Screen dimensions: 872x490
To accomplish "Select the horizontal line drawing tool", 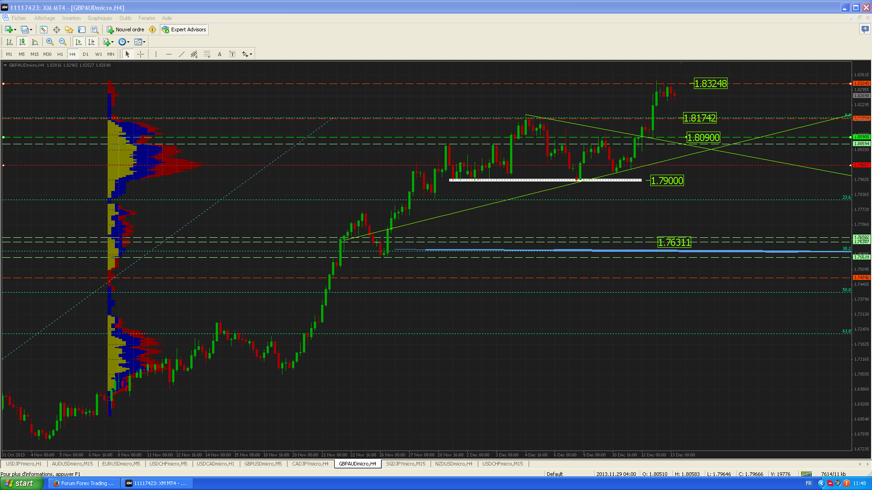I will [x=169, y=54].
